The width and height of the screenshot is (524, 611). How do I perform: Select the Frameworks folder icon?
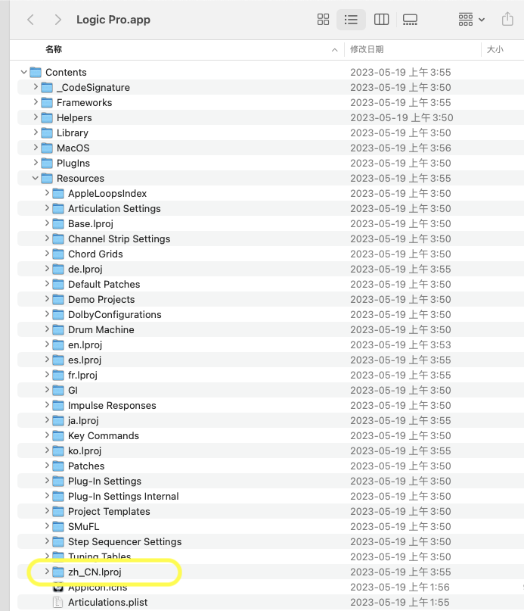47,102
